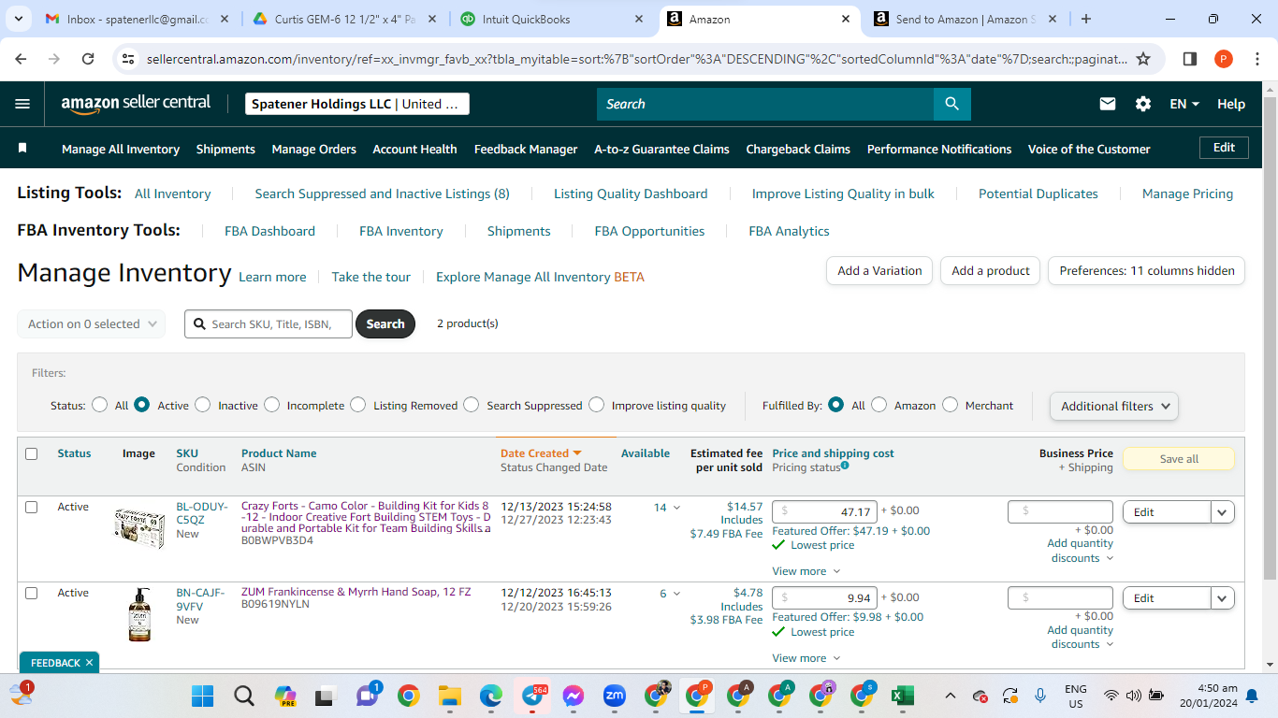
Task: Expand the Additional filters dropdown
Action: (x=1114, y=406)
